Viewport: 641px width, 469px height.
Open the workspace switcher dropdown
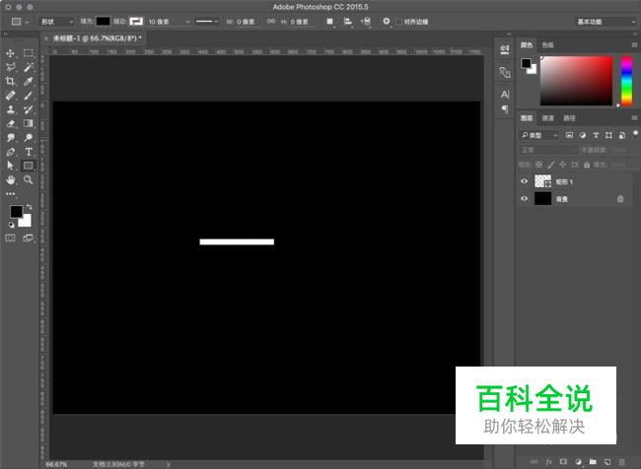605,22
